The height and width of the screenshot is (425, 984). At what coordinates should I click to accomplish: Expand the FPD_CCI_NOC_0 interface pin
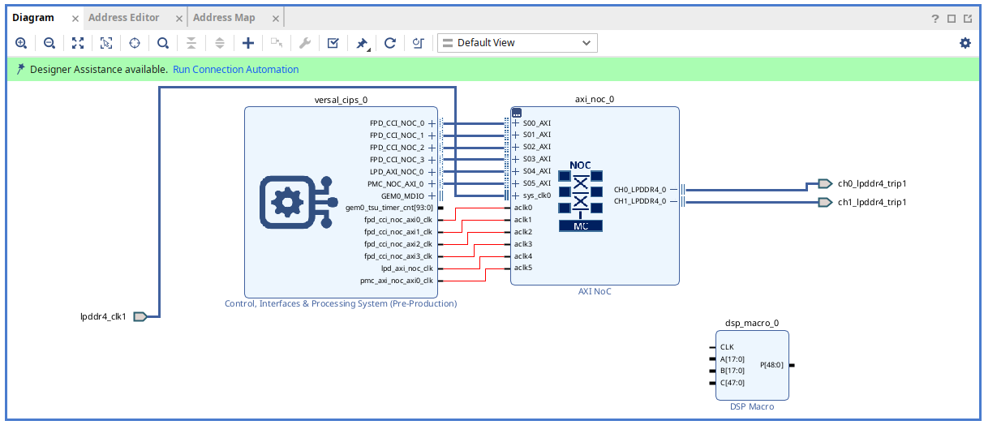click(x=432, y=123)
